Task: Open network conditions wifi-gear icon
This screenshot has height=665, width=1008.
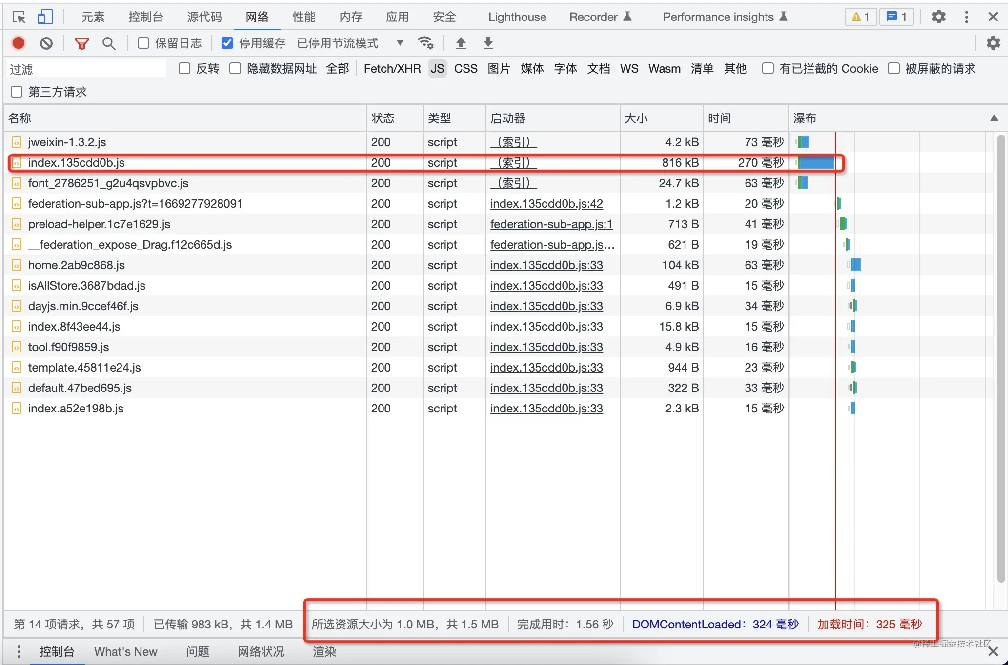Action: [x=425, y=43]
